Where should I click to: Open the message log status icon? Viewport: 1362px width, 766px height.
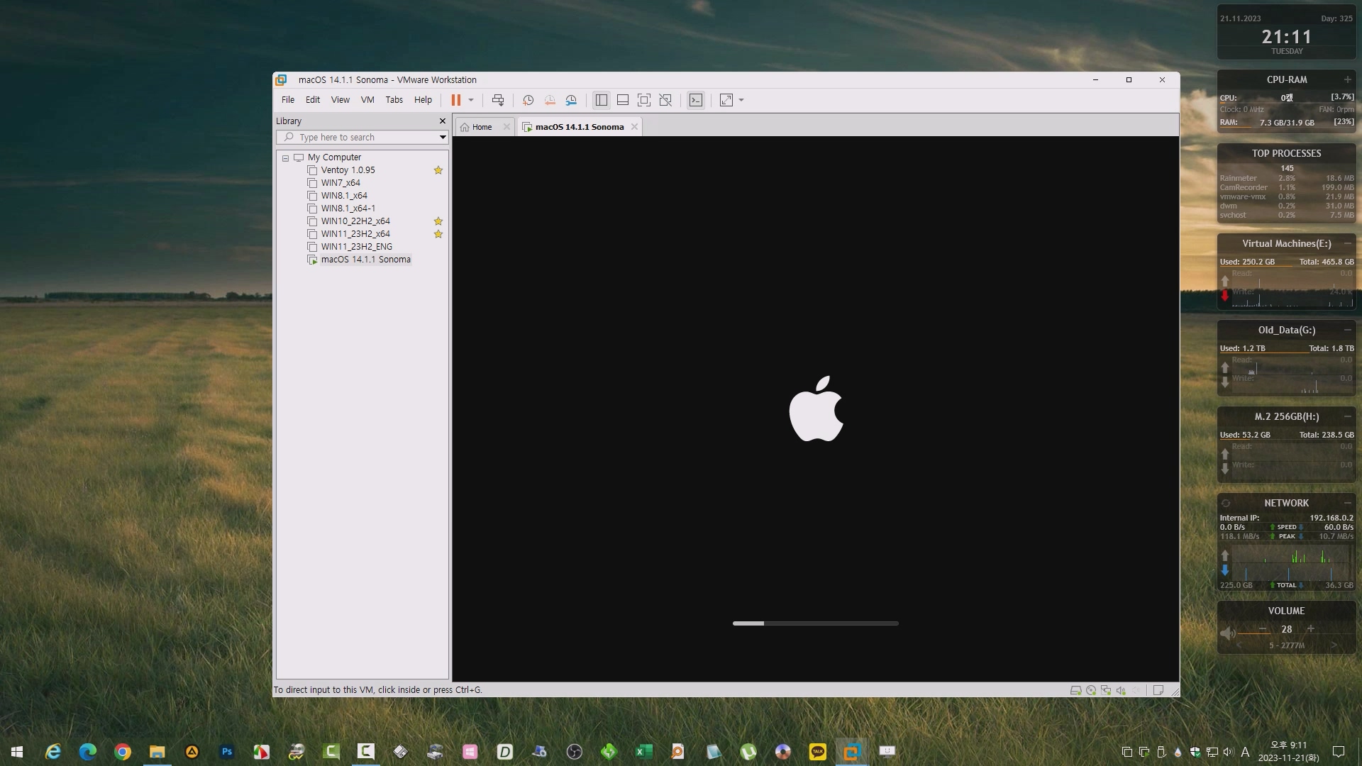pyautogui.click(x=1158, y=690)
